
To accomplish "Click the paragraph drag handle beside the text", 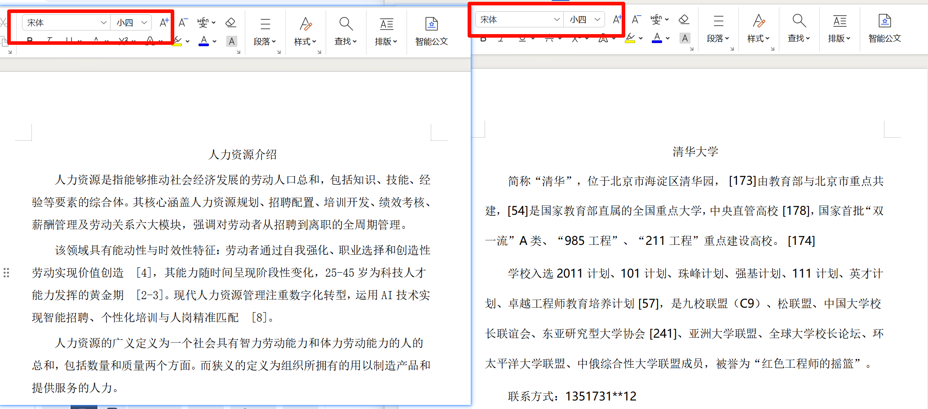I will coord(6,273).
